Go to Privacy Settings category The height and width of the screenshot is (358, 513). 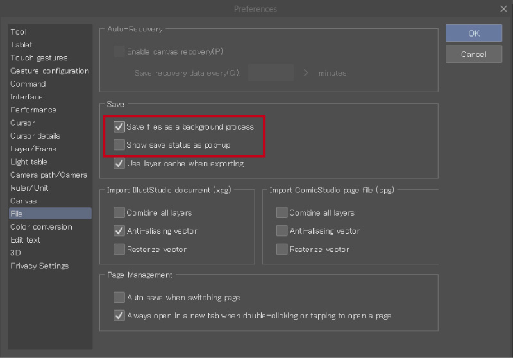coord(39,266)
